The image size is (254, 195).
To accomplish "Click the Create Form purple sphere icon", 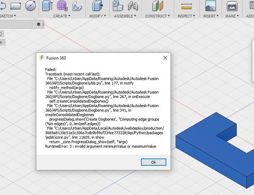I will pyautogui.click(x=62, y=6).
